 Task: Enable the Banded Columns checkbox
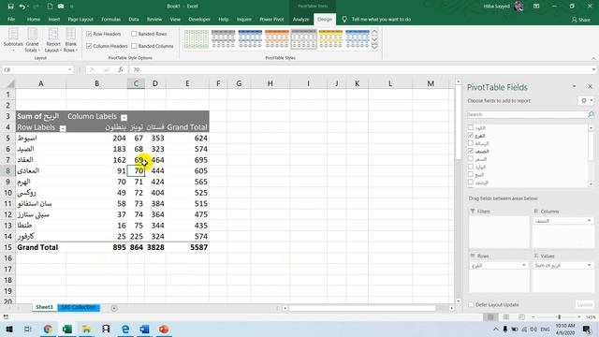[134, 46]
